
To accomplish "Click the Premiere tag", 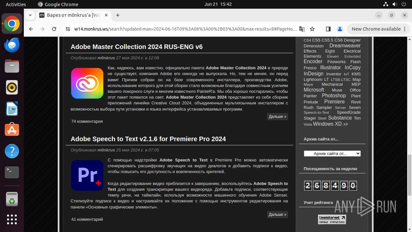I will coord(334,101).
